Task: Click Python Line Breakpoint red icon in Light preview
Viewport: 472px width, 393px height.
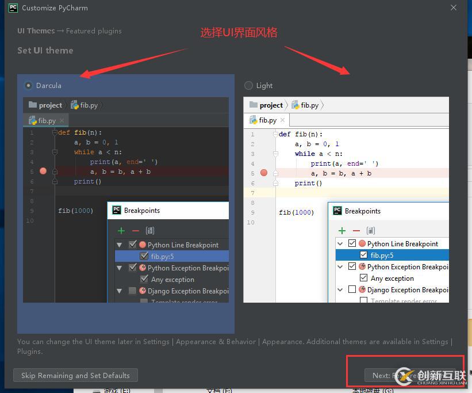Action: tap(362, 243)
